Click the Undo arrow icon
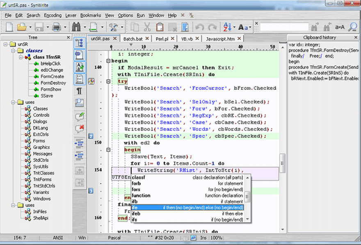Screen dimensions: 361x245 (x=199, y=27)
